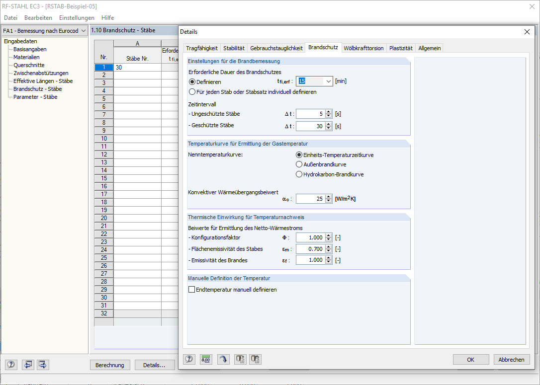The width and height of the screenshot is (540, 385).
Task: Select individual definition per Stab or Stabsatz
Action: pos(192,92)
